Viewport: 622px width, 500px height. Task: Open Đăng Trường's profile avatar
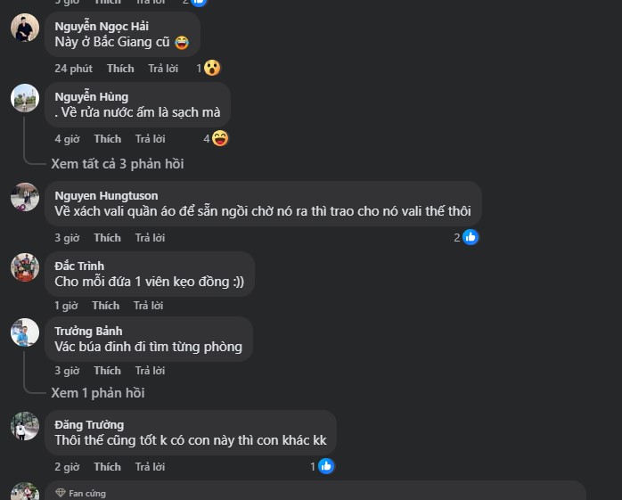(x=25, y=426)
